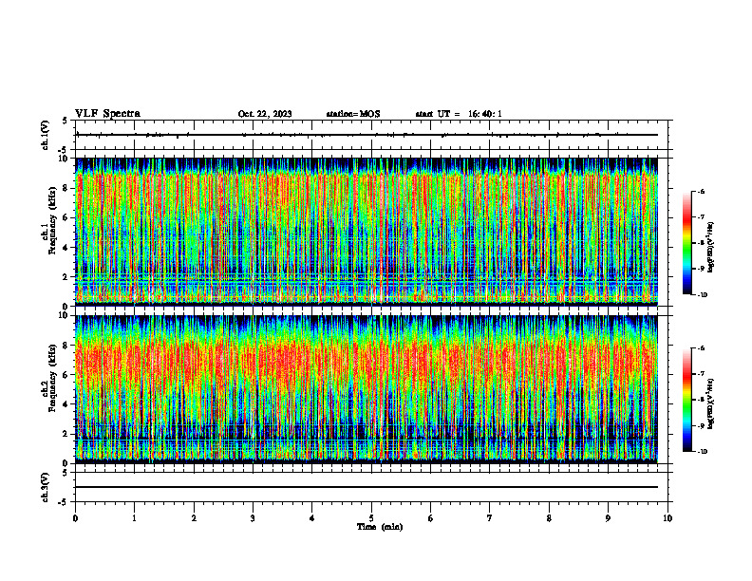This screenshot has width=752, height=581.
Task: Click the "ch.3(V)" axis label at bottom
Action: tap(45, 487)
